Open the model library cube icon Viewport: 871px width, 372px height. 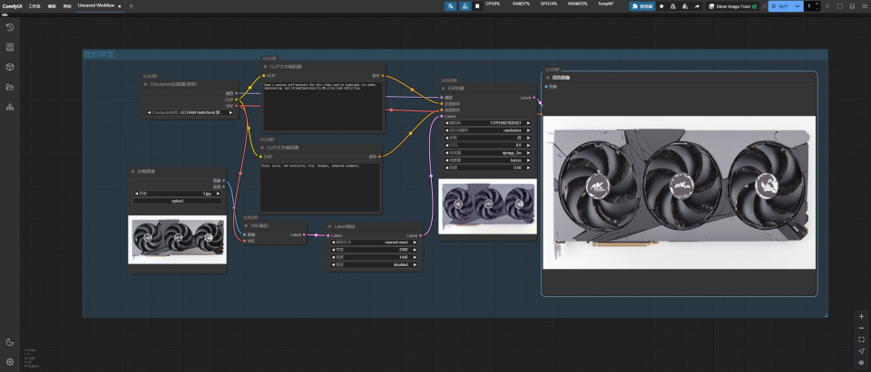[x=10, y=67]
